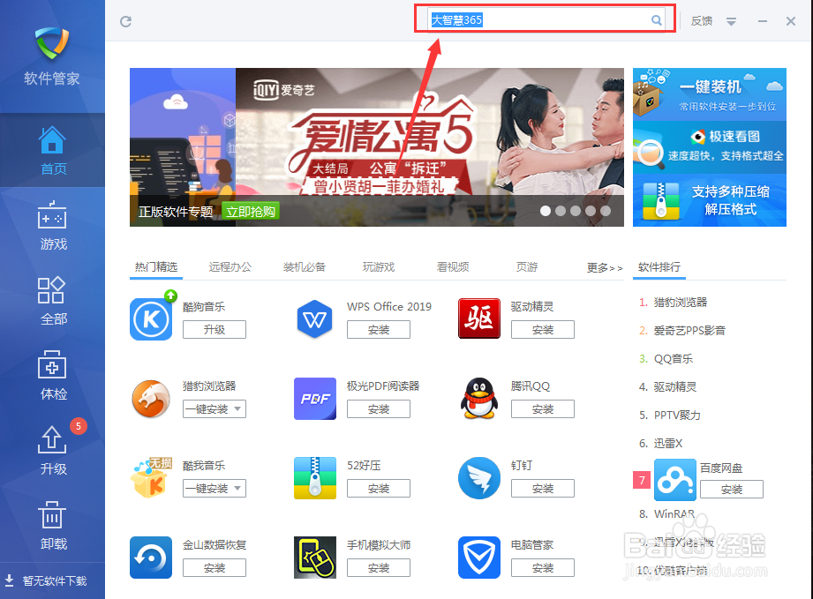Image resolution: width=813 pixels, height=599 pixels.
Task: Open the 体检 checkup section
Action: click(52, 376)
